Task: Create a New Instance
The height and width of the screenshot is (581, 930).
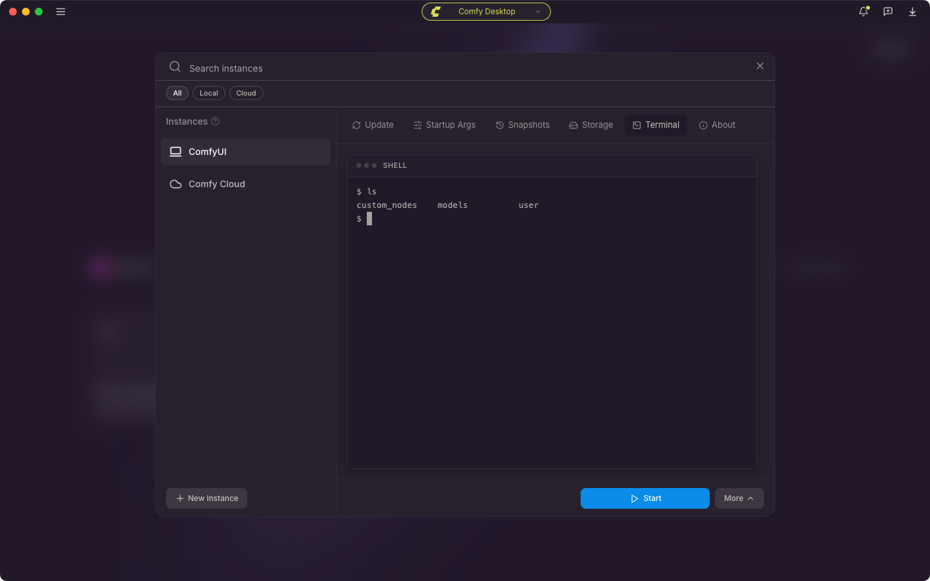Action: coord(207,498)
